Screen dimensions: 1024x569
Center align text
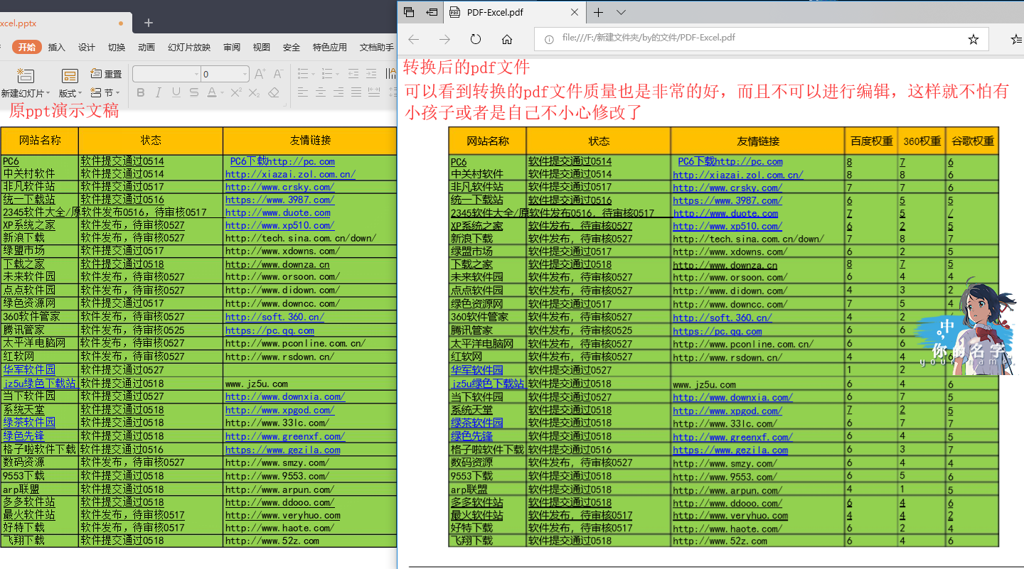point(321,92)
